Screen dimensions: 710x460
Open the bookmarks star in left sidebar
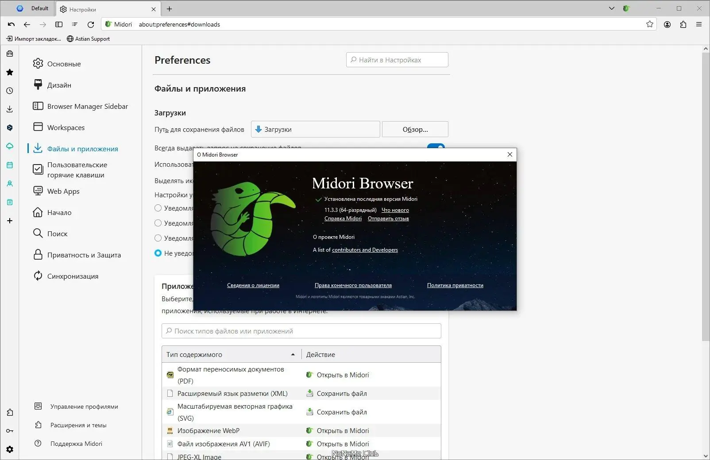(x=10, y=72)
